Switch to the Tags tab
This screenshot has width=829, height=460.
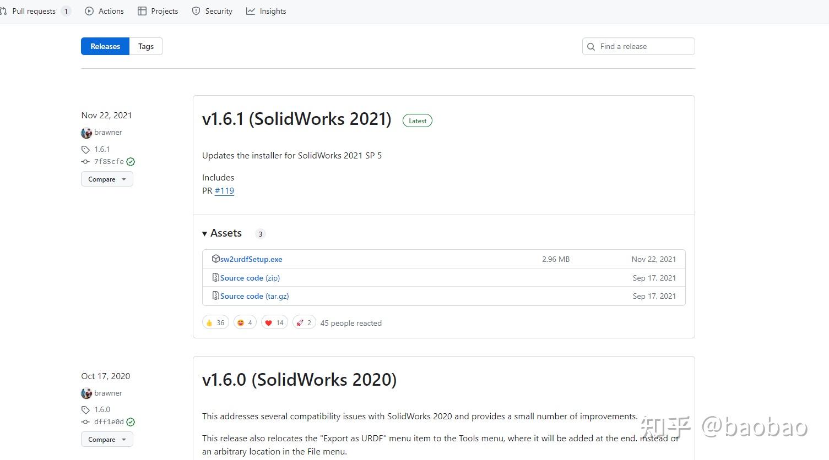146,46
